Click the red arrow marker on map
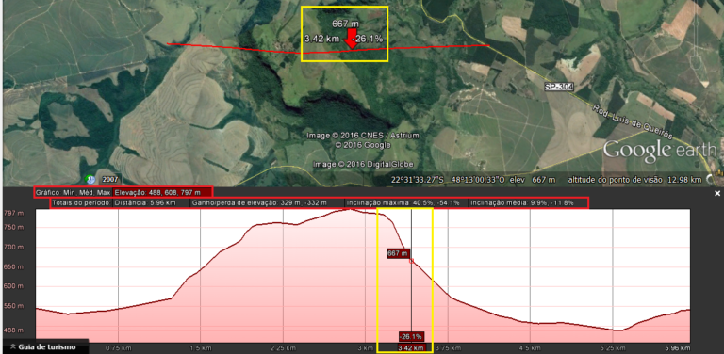This screenshot has height=354, width=724. [x=352, y=38]
